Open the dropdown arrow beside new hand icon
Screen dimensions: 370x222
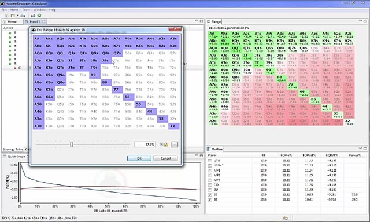[x=18, y=16]
